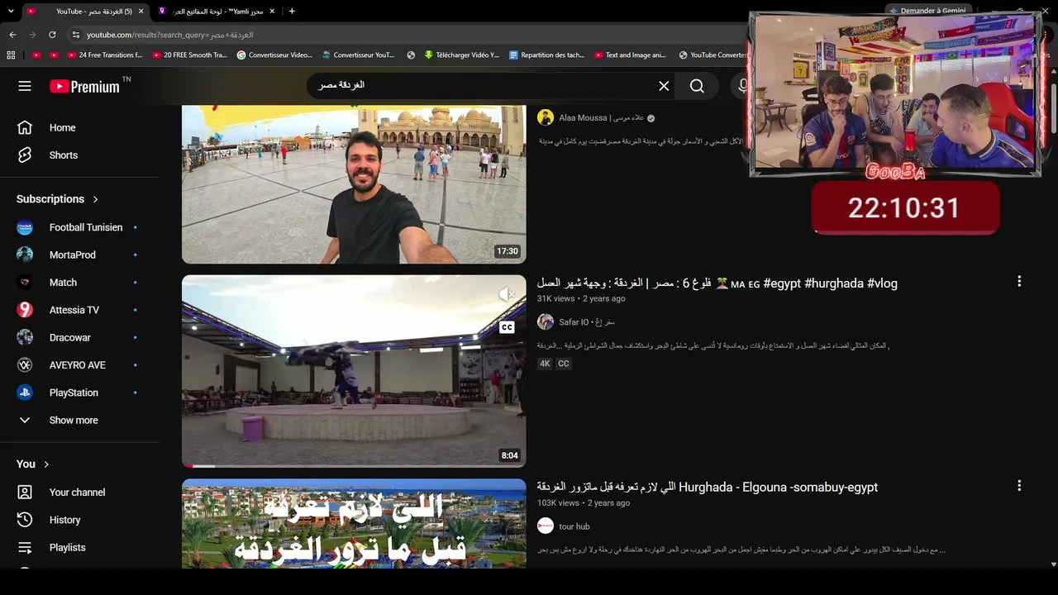Open the 'YouTube Converter' bookmark
Screen dimensions: 1058x595
(712, 55)
